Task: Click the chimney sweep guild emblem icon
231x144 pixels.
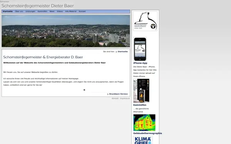Action: [153, 26]
